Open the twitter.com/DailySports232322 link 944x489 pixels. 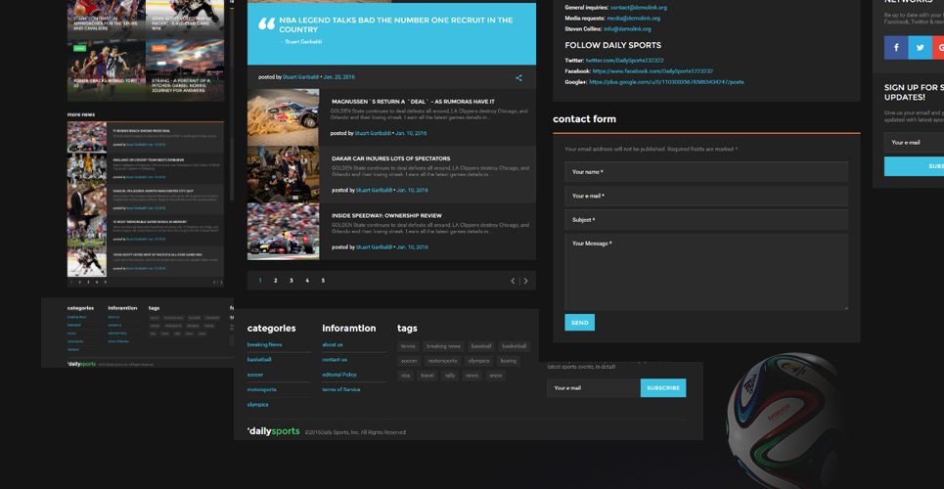[x=624, y=61]
